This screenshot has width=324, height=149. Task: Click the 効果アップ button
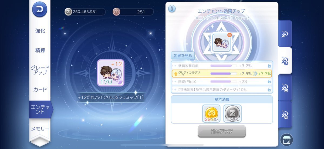pos(222,132)
